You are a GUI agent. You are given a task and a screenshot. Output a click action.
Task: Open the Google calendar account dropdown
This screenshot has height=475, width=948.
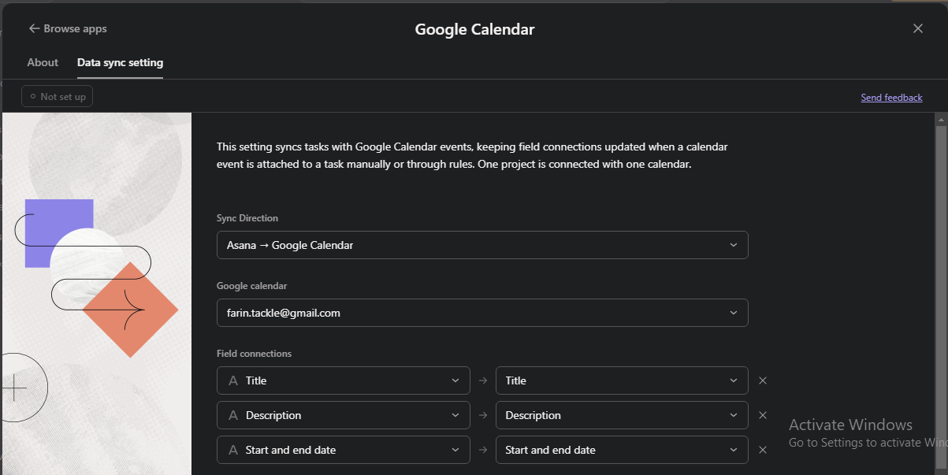[482, 313]
